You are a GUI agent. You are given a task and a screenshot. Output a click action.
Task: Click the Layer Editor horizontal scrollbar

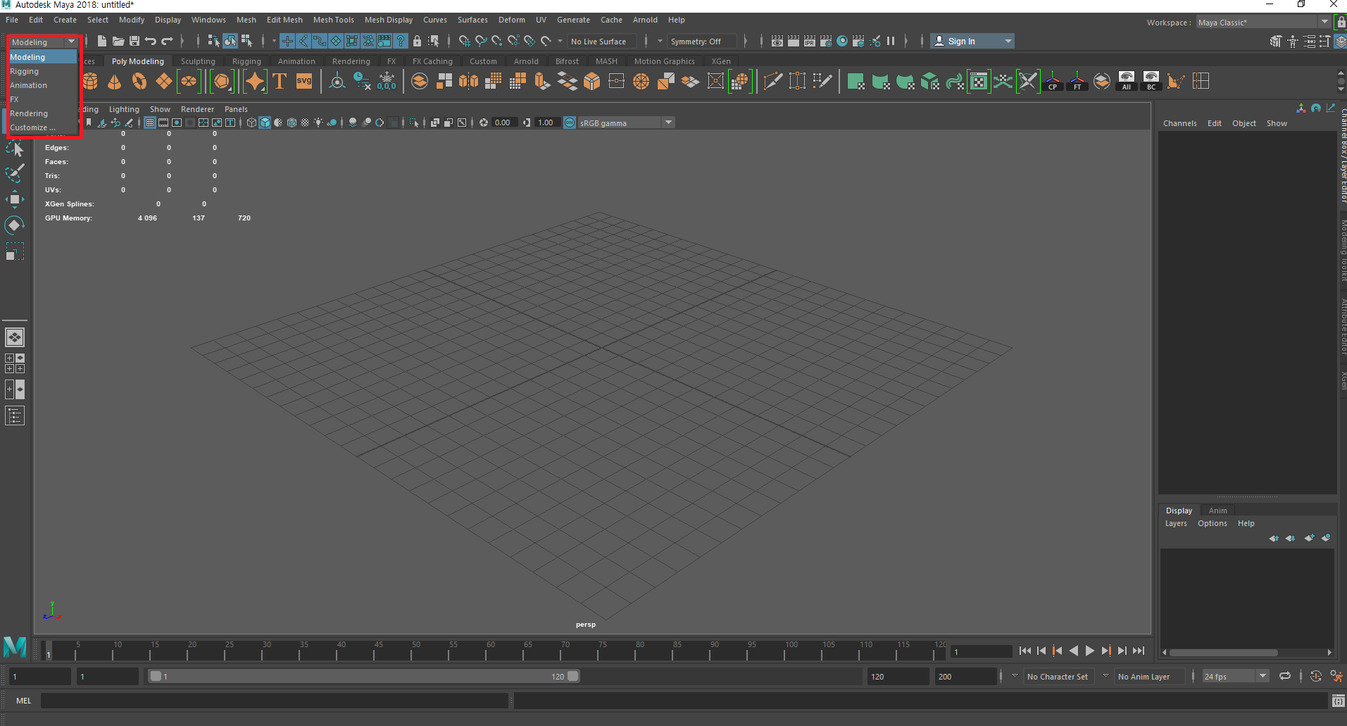tap(1223, 652)
